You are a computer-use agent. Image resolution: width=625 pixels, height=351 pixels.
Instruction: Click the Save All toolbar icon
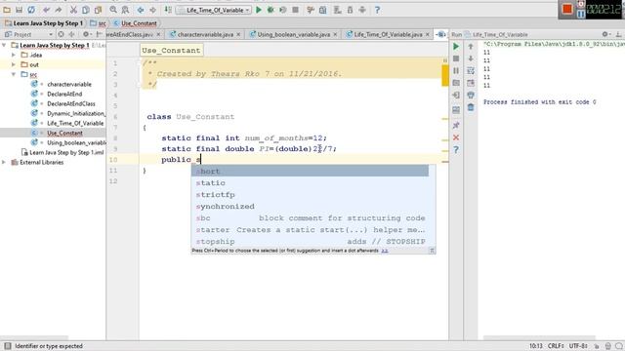[x=19, y=10]
